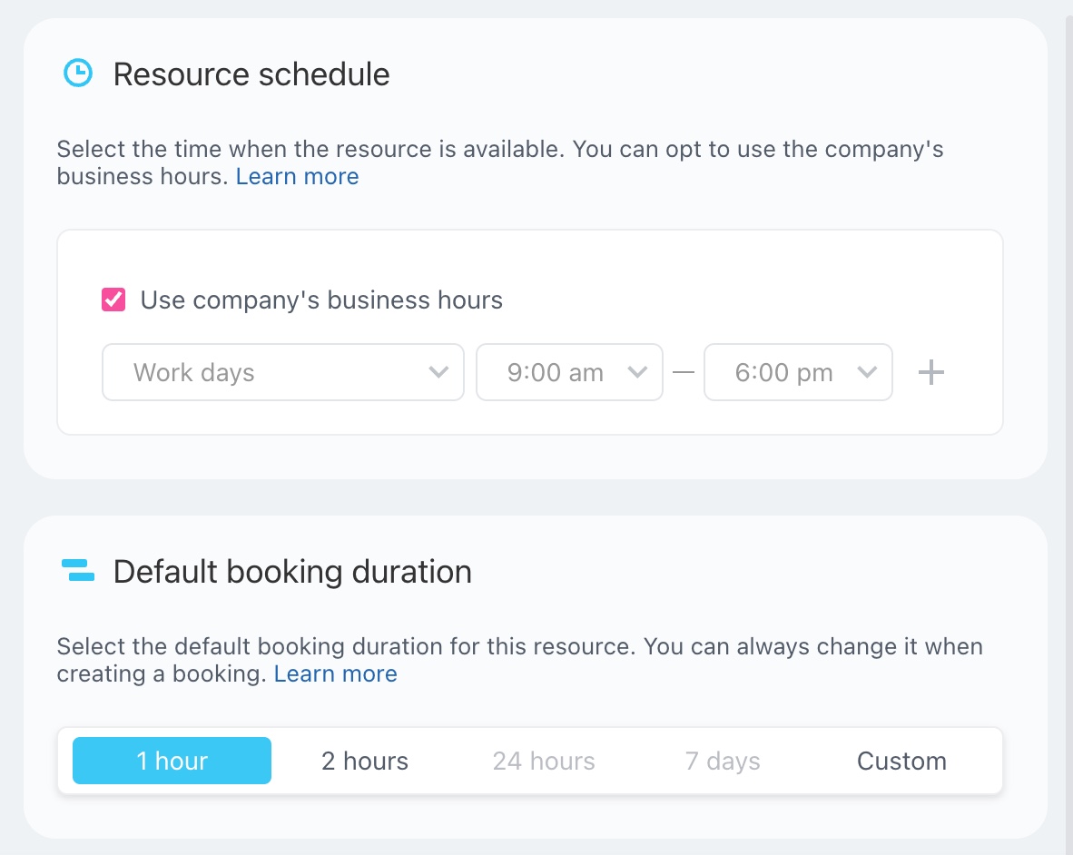Viewport: 1073px width, 855px height.
Task: Click the plus icon to add schedule row
Action: pyautogui.click(x=931, y=372)
